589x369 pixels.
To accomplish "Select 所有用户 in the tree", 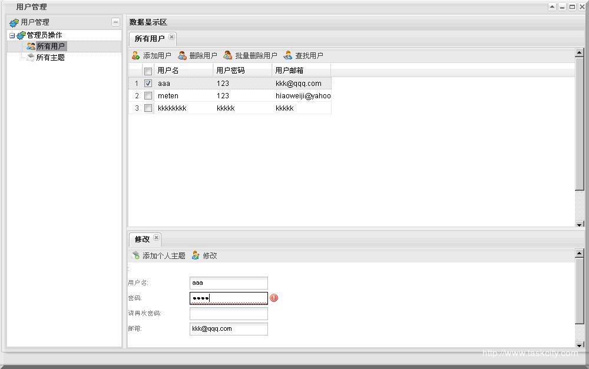I will click(x=50, y=46).
